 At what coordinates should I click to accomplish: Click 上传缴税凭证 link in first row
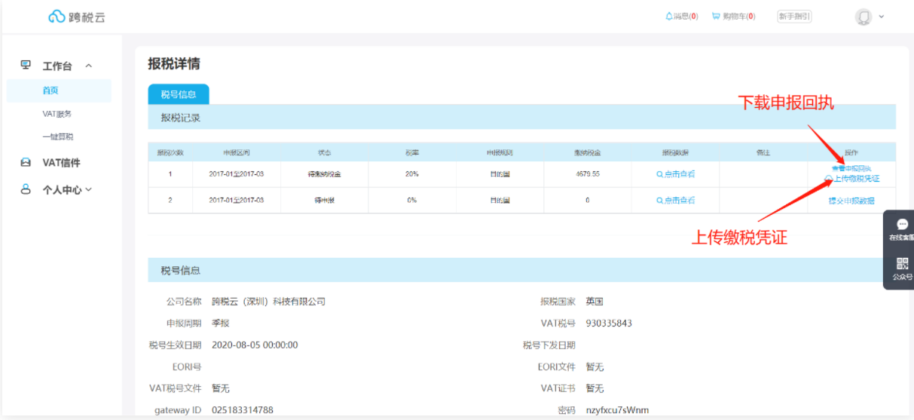point(856,179)
